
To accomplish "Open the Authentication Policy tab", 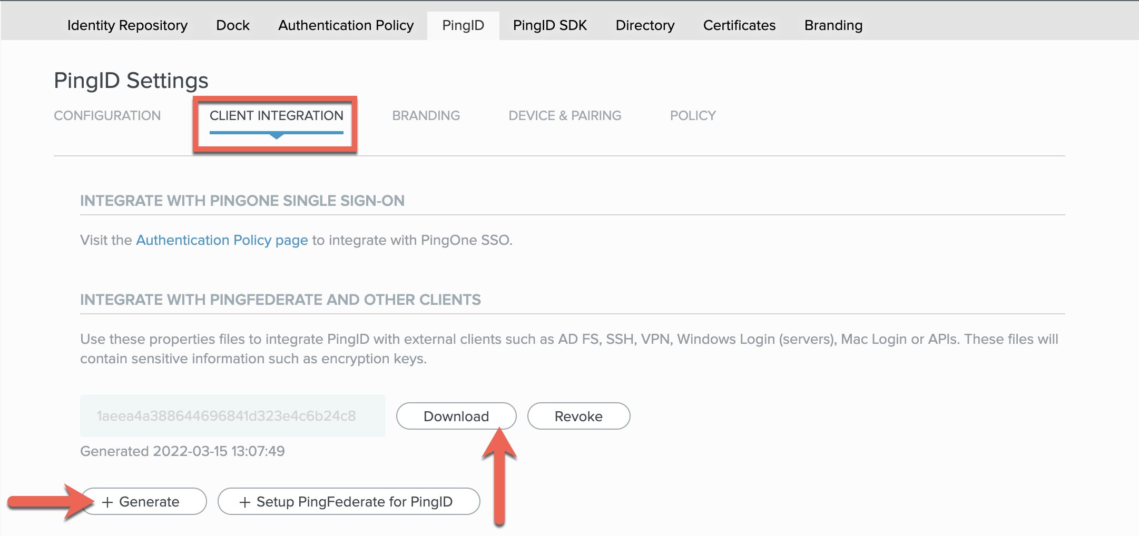I will (346, 25).
